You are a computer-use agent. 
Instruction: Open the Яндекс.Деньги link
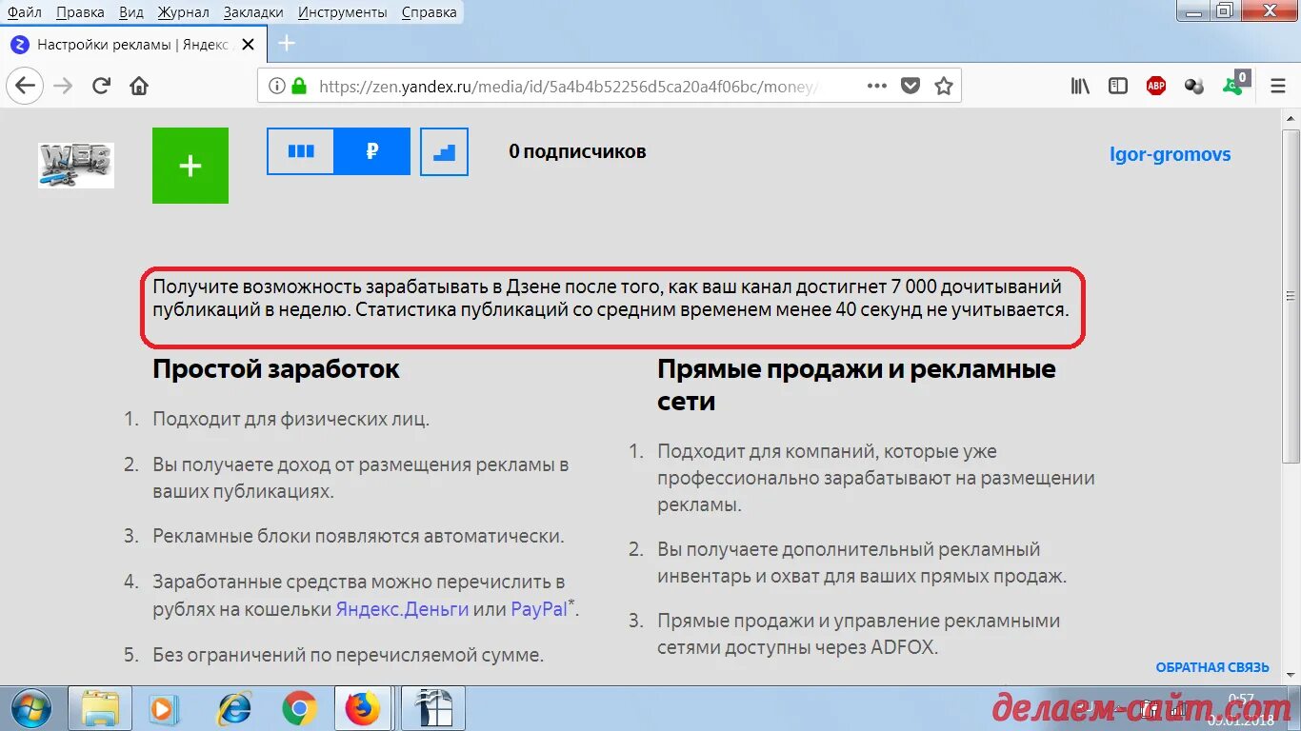tap(402, 609)
